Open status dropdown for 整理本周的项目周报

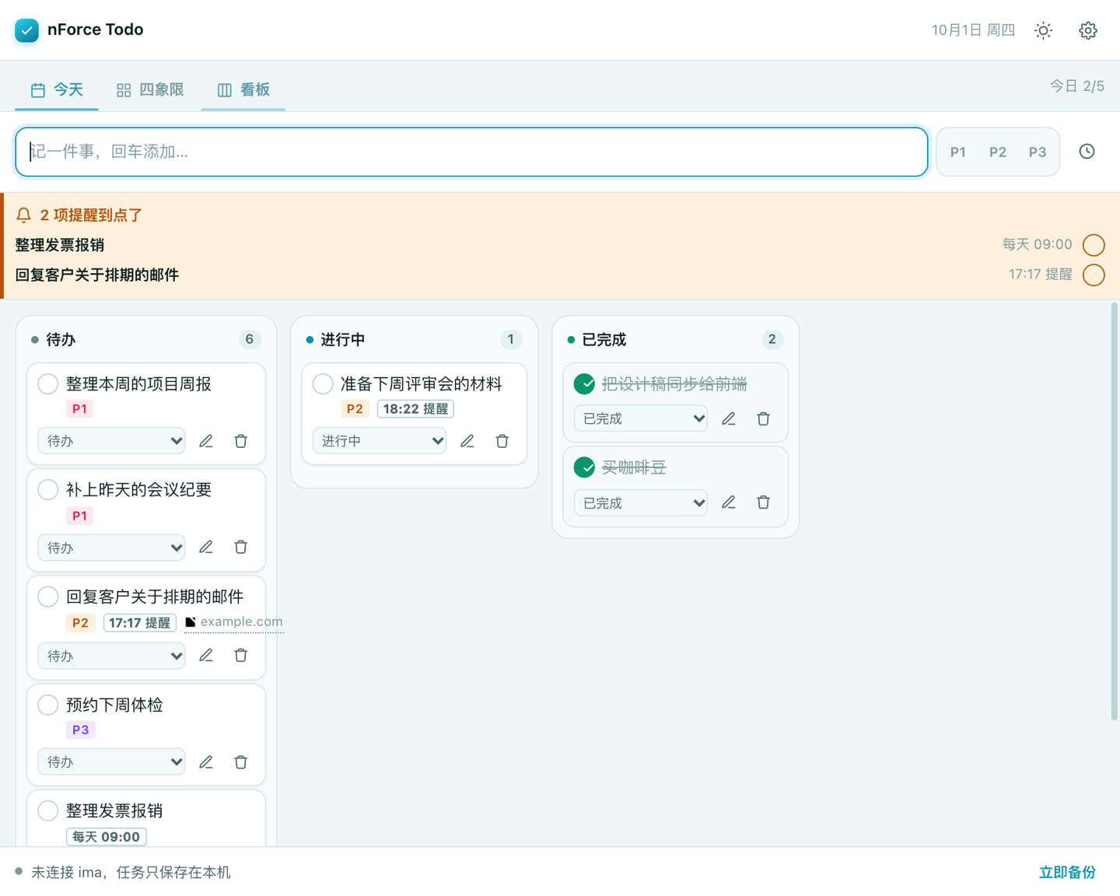pyautogui.click(x=111, y=441)
